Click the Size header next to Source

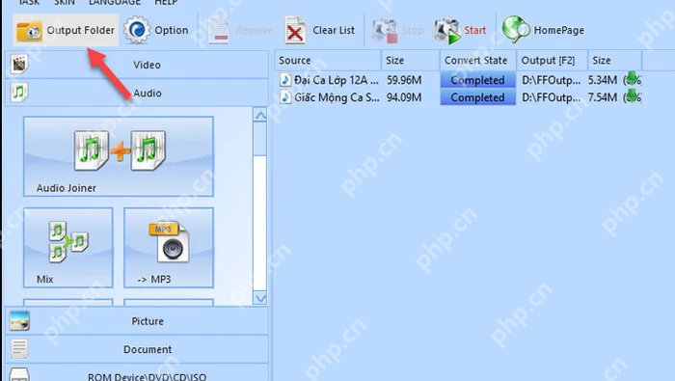(x=410, y=60)
